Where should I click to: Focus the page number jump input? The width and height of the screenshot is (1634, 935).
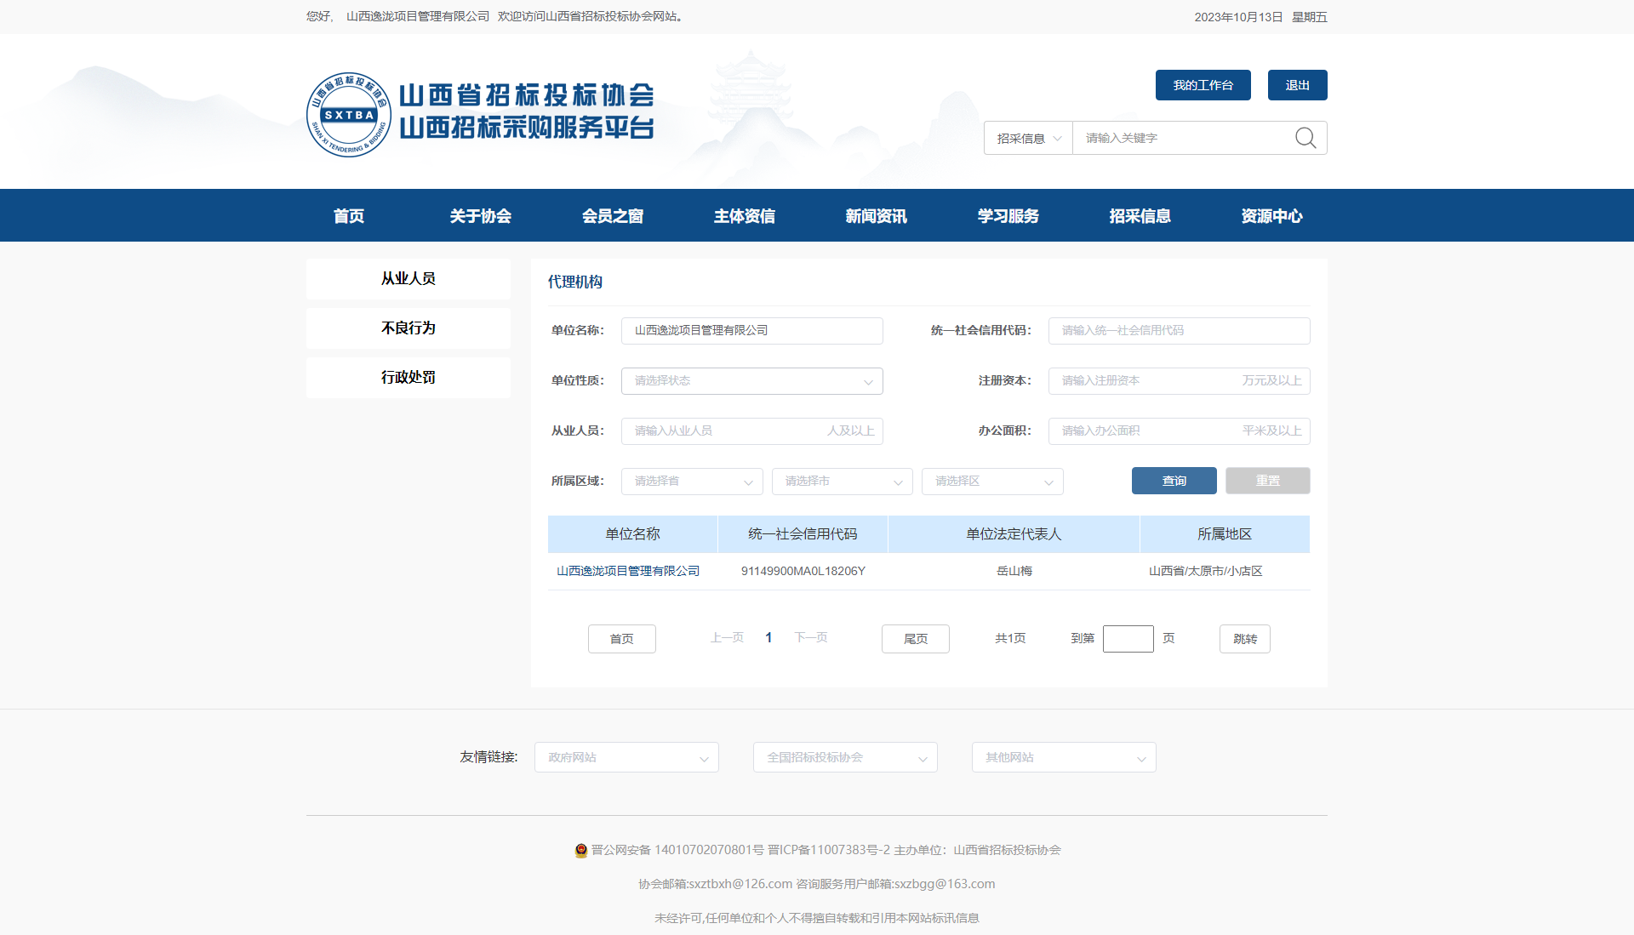tap(1128, 639)
